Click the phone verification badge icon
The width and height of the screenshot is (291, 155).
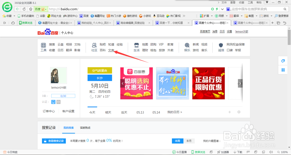tap(53, 102)
